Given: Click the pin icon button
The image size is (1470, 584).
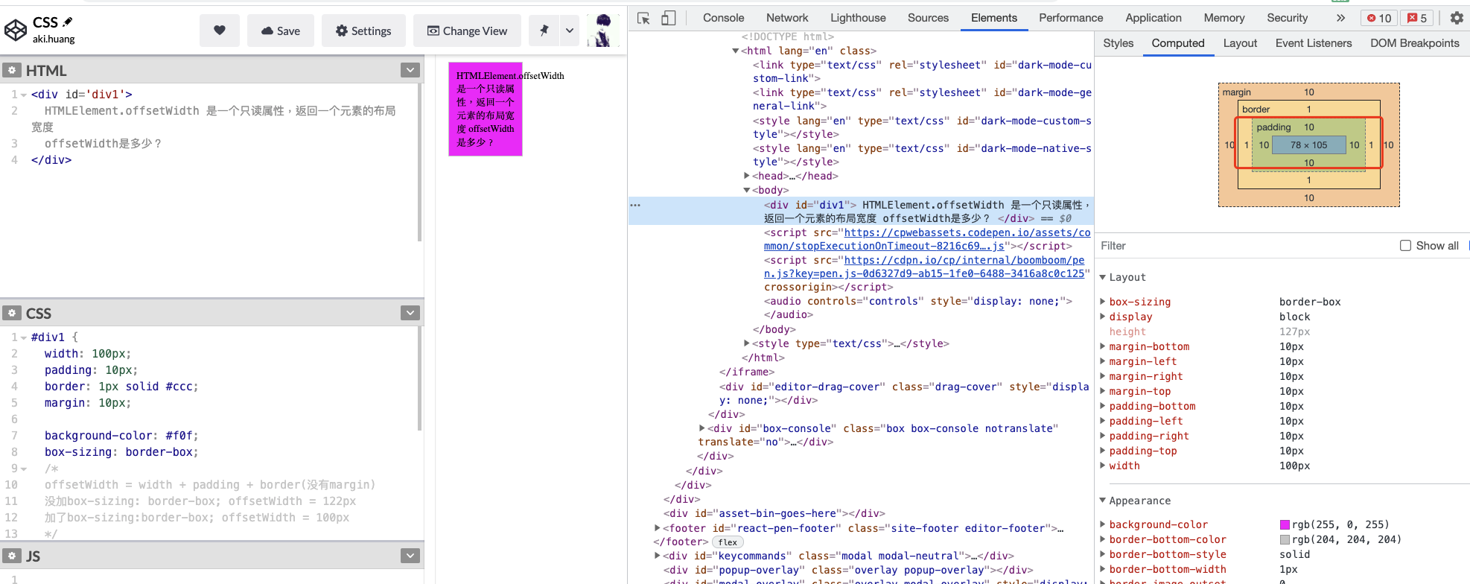Looking at the screenshot, I should [x=544, y=31].
